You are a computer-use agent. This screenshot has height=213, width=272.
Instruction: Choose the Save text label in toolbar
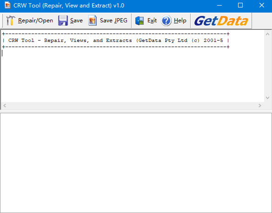point(77,21)
